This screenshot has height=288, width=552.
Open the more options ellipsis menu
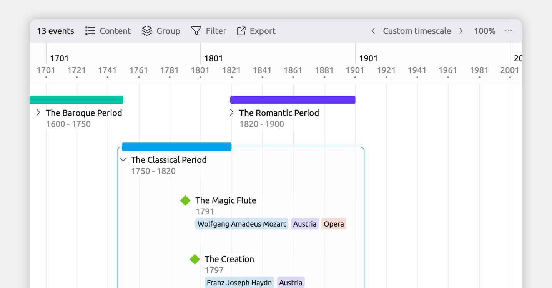[509, 31]
